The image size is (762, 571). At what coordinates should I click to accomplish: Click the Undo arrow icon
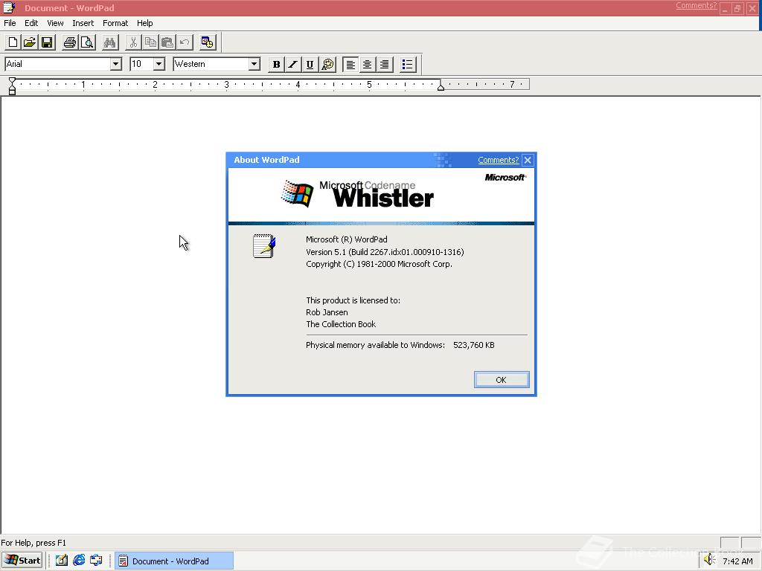185,42
